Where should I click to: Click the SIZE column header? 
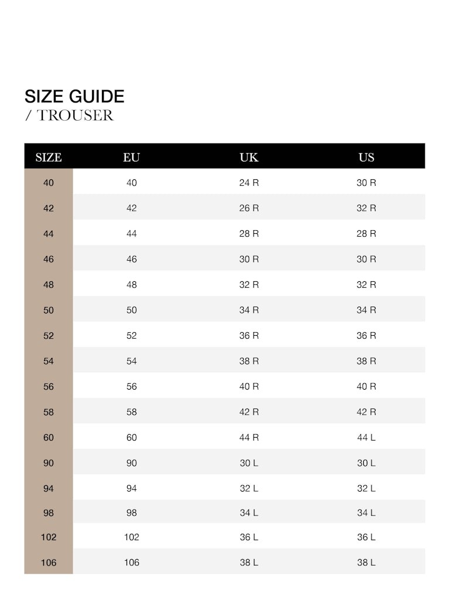(x=49, y=157)
